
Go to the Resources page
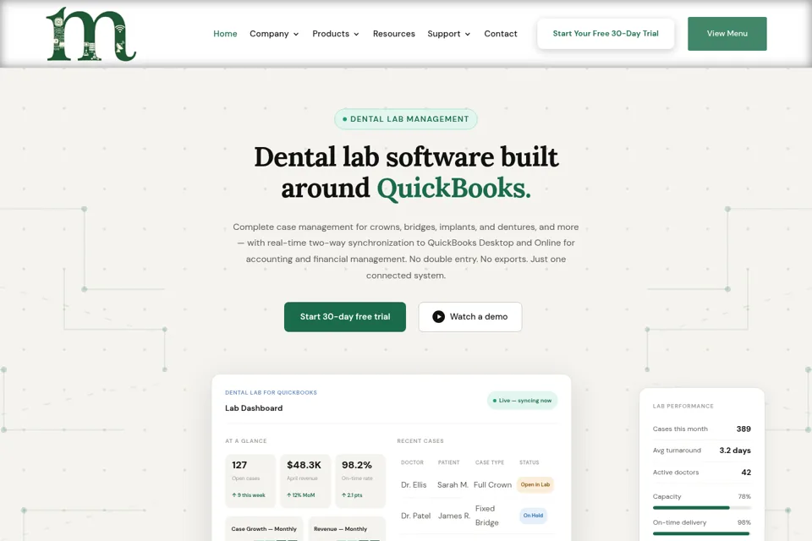click(394, 34)
